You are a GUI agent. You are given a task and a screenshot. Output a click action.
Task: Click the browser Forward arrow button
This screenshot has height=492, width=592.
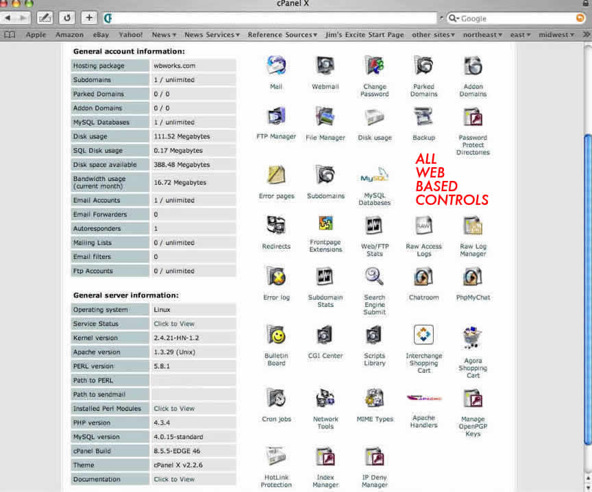pos(23,18)
